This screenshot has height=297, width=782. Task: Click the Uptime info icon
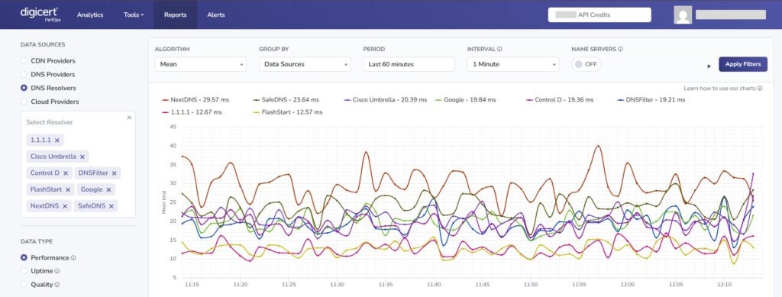(x=57, y=272)
